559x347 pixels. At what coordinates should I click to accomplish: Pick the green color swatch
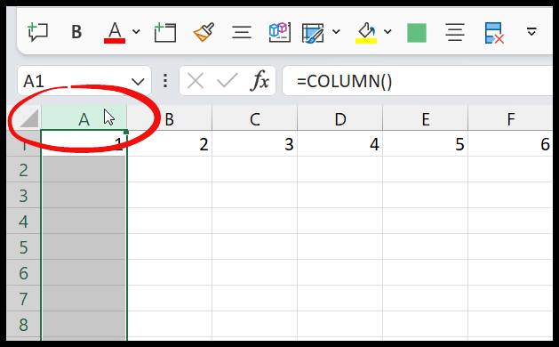417,33
